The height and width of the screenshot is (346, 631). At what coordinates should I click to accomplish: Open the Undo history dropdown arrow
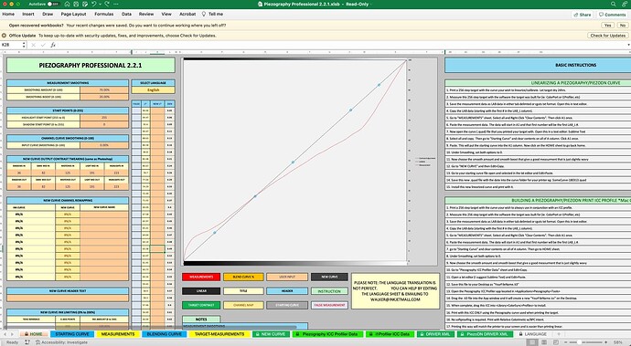click(100, 4)
